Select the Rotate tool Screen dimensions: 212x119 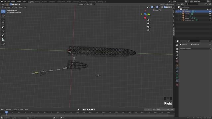pos(3,23)
